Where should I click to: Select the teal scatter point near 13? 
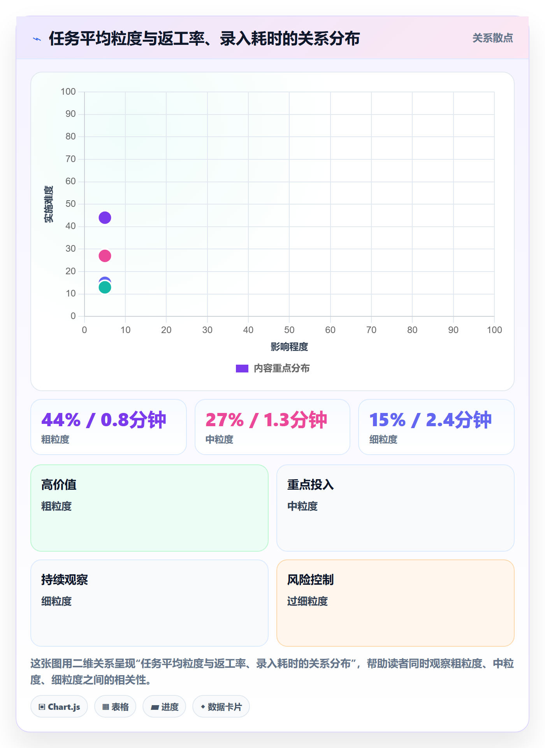[x=105, y=288]
